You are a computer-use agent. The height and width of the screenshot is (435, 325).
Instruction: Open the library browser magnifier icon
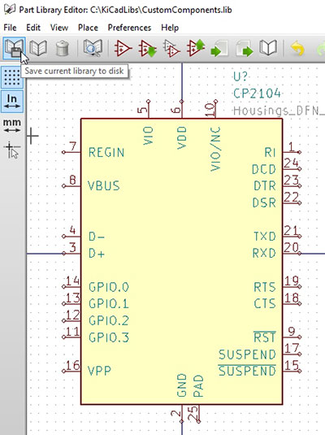tap(93, 48)
